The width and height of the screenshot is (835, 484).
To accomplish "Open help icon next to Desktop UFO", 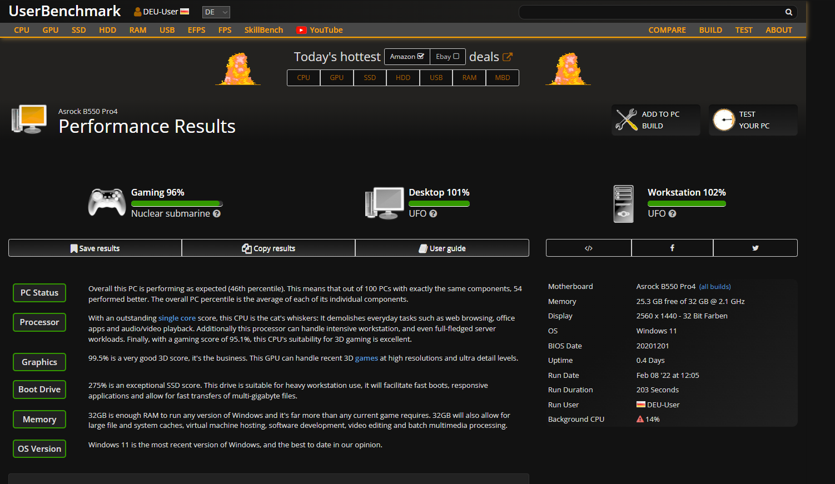I will pyautogui.click(x=433, y=213).
